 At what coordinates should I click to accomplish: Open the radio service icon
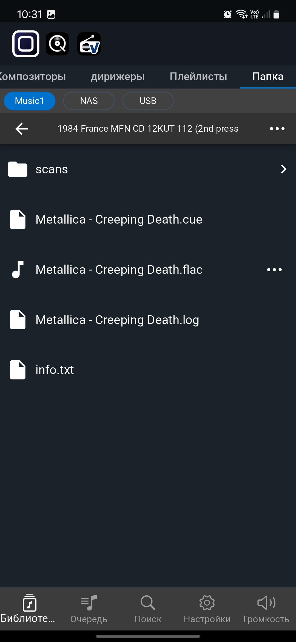pyautogui.click(x=89, y=44)
